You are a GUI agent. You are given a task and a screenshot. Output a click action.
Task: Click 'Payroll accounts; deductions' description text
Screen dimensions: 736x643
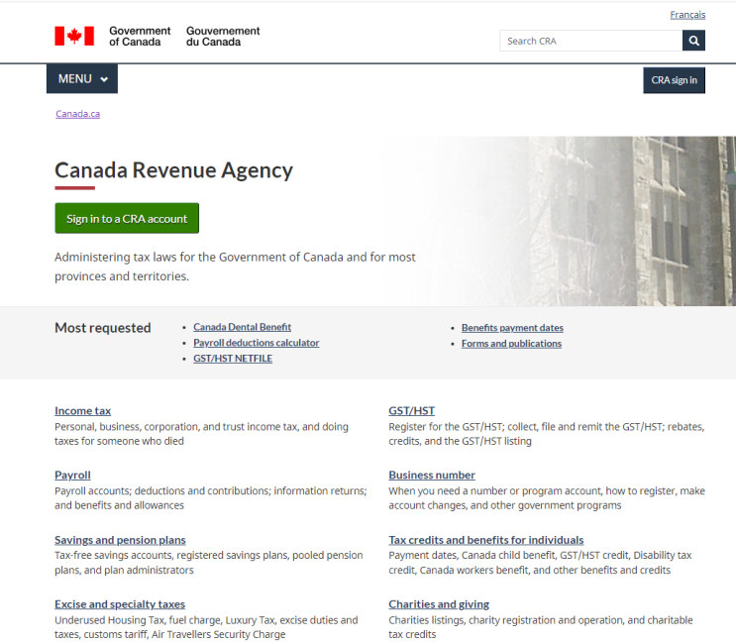click(x=211, y=498)
